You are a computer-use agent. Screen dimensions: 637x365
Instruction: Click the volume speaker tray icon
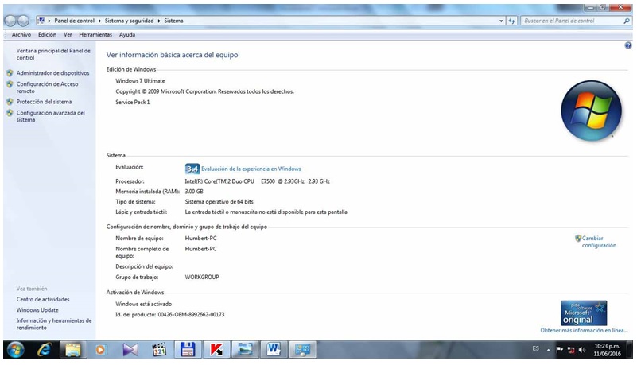(x=582, y=350)
